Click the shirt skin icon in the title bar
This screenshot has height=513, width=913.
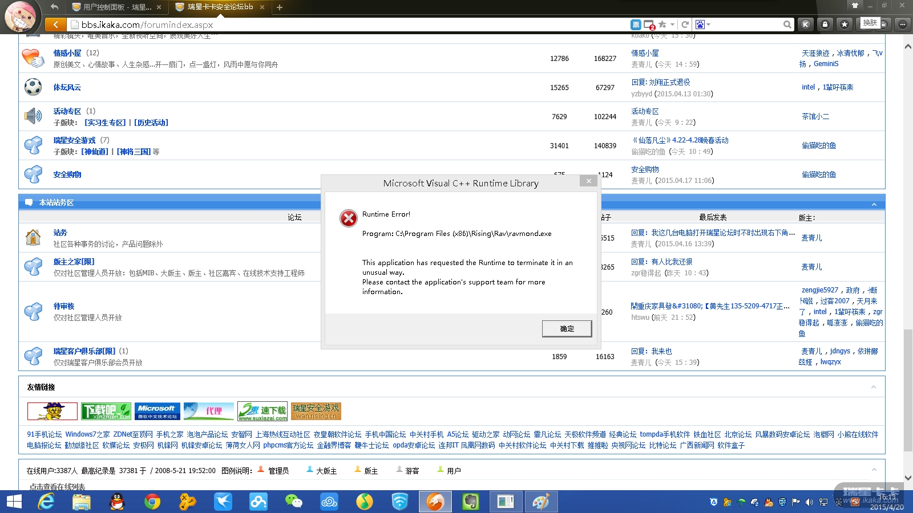point(855,5)
